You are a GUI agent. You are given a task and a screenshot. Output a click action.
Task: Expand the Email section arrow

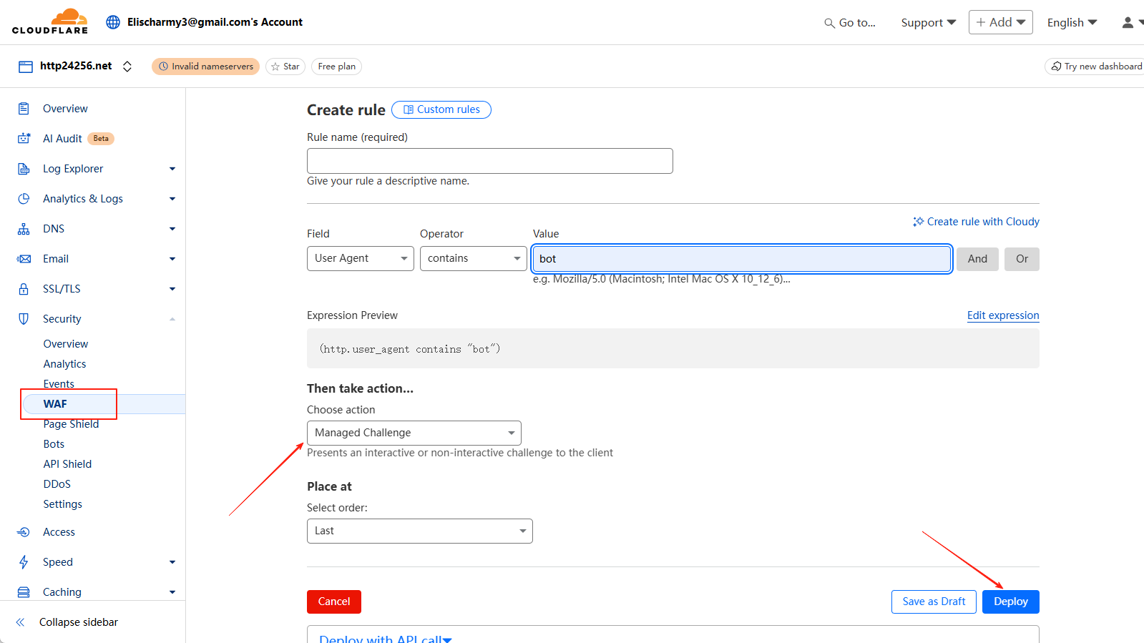[172, 259]
